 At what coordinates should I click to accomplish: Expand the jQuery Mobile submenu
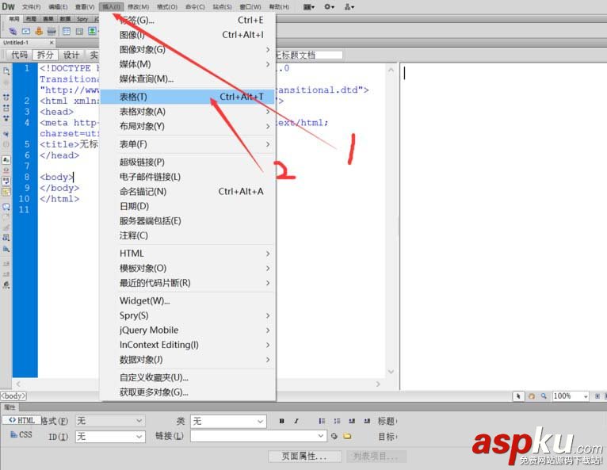(187, 331)
